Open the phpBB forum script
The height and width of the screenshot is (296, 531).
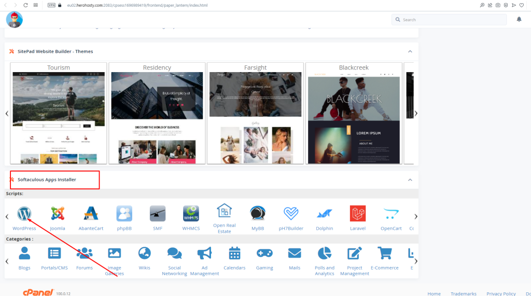[x=124, y=214]
